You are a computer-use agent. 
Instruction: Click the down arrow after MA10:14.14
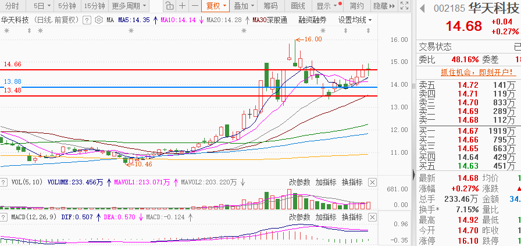tap(201, 20)
